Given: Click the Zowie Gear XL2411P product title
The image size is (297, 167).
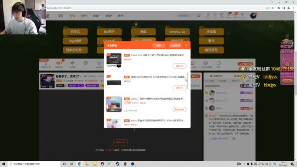Looking at the screenshot, I should click(158, 55).
